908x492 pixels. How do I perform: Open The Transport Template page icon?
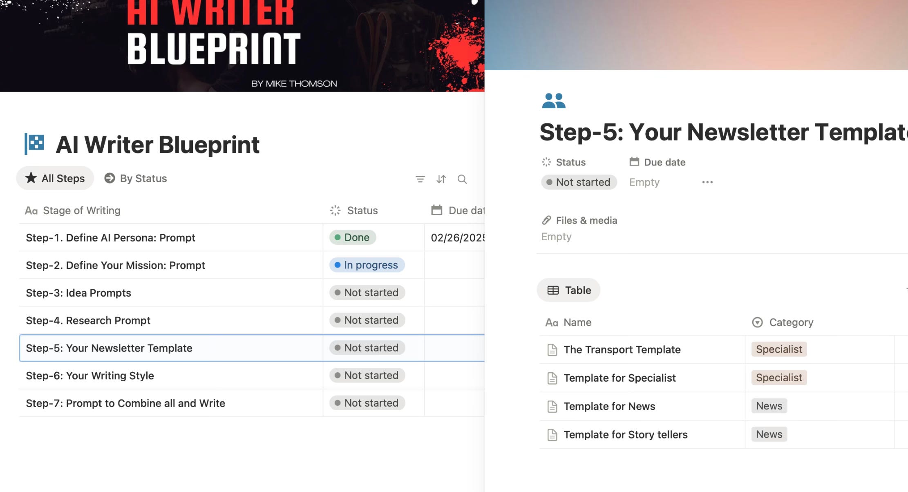click(x=552, y=350)
